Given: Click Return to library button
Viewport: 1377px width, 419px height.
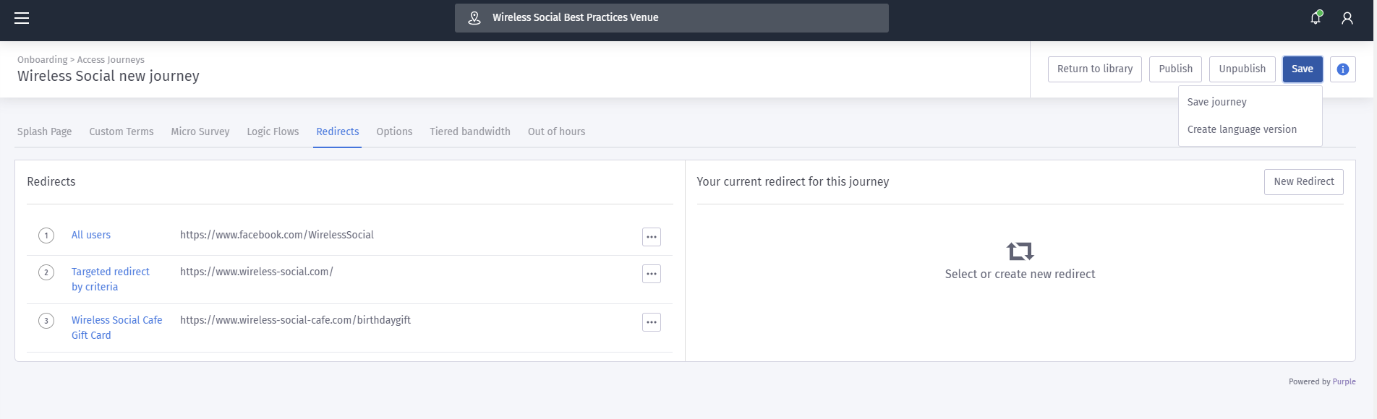Looking at the screenshot, I should [x=1095, y=69].
